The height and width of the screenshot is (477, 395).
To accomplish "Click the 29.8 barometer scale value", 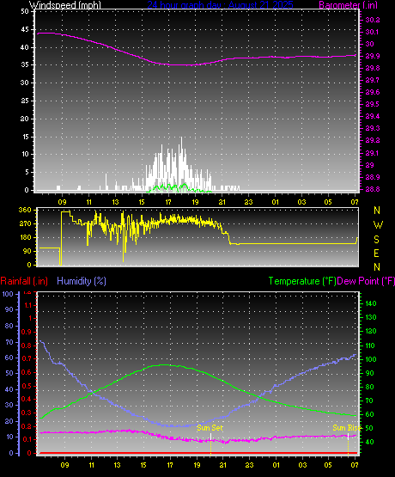I will 373,68.
